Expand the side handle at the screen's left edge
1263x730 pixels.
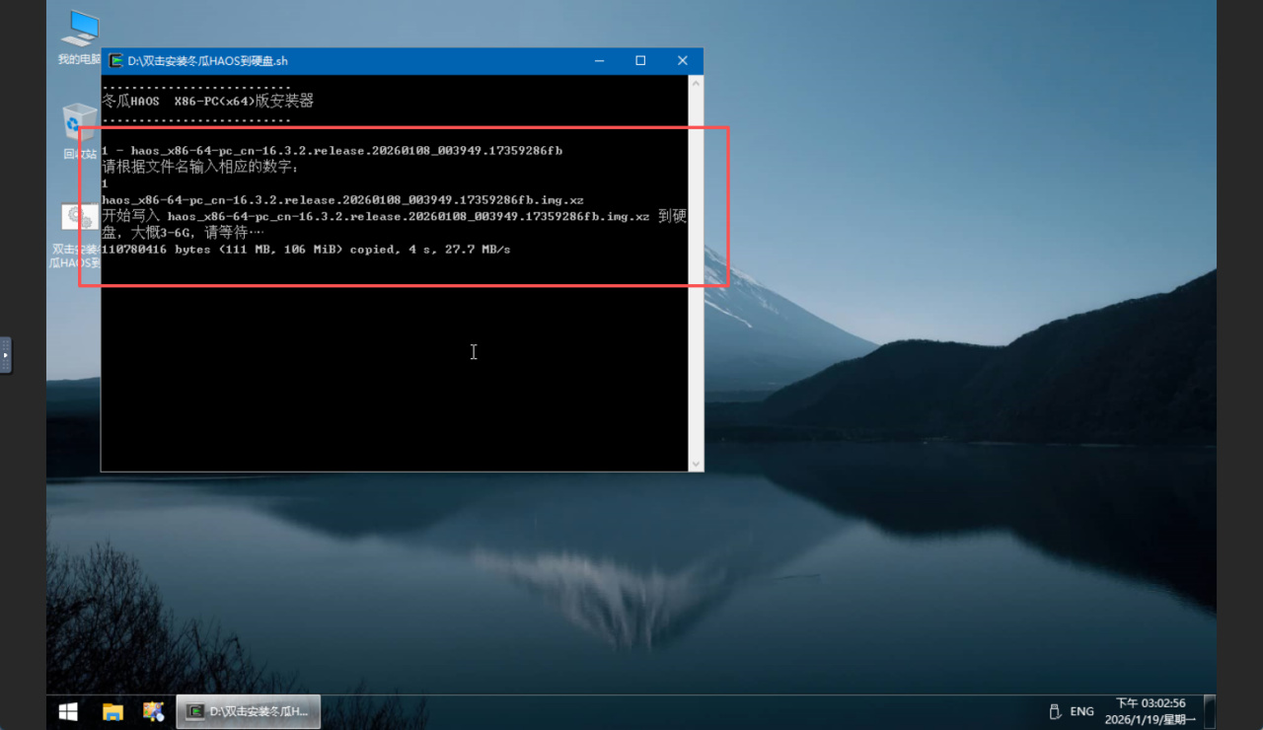pyautogui.click(x=5, y=355)
